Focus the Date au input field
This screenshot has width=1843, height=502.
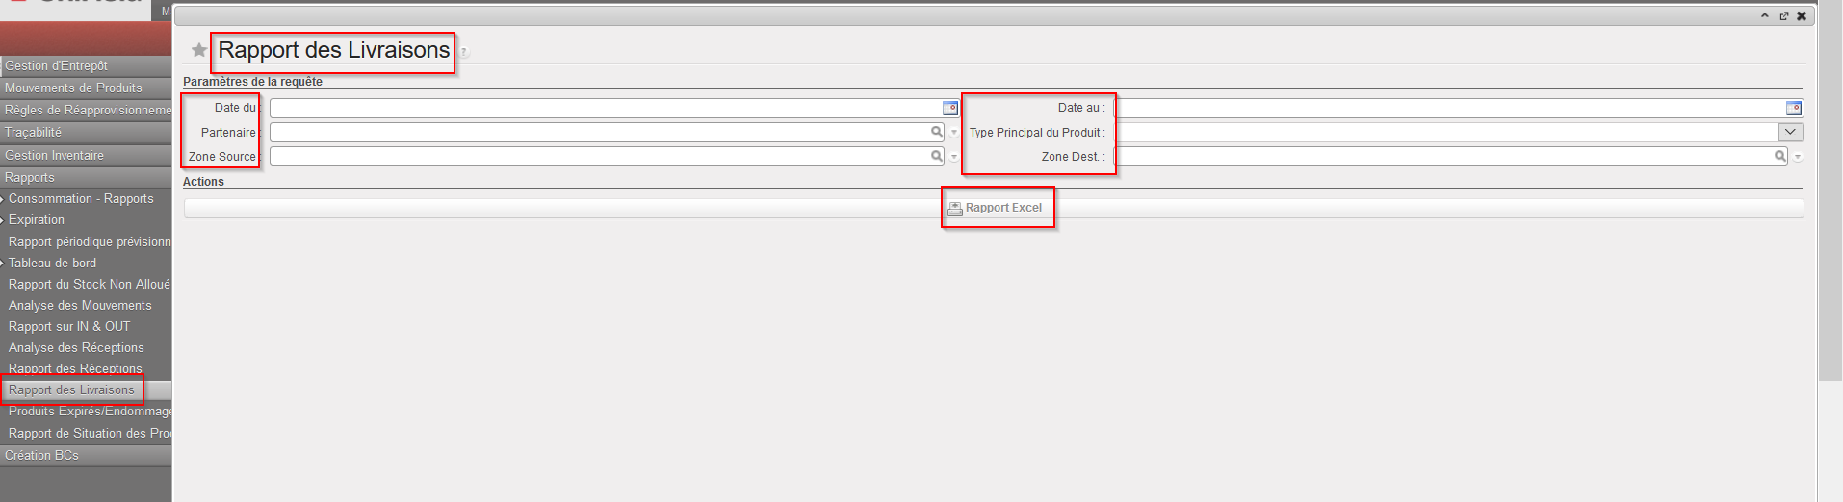(1448, 108)
